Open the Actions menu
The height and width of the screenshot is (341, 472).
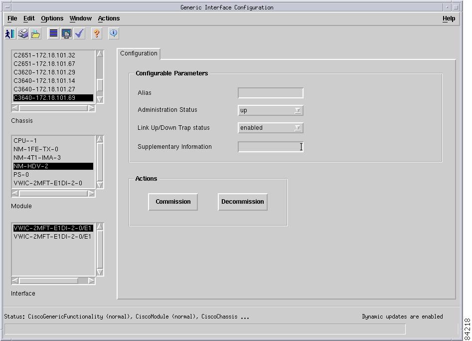(x=109, y=18)
